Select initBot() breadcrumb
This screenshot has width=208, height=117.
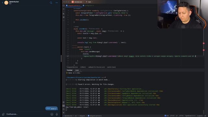click(83, 67)
